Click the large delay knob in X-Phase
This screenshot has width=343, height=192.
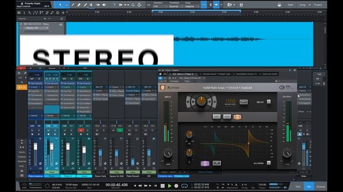point(202,101)
